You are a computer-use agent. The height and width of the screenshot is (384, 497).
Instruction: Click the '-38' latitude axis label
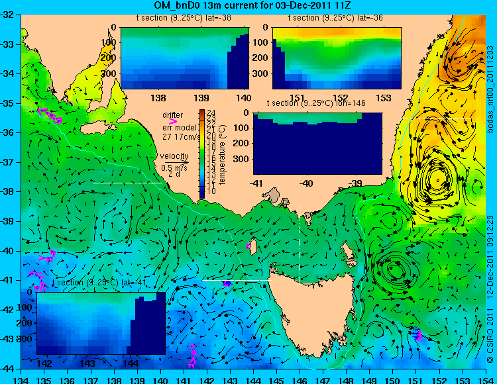coord(8,192)
